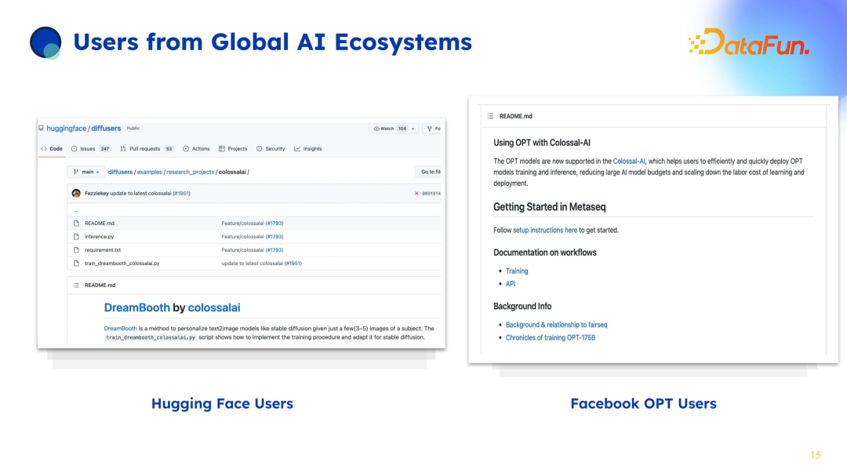Open the Security tab
The height and width of the screenshot is (476, 847).
[x=271, y=148]
